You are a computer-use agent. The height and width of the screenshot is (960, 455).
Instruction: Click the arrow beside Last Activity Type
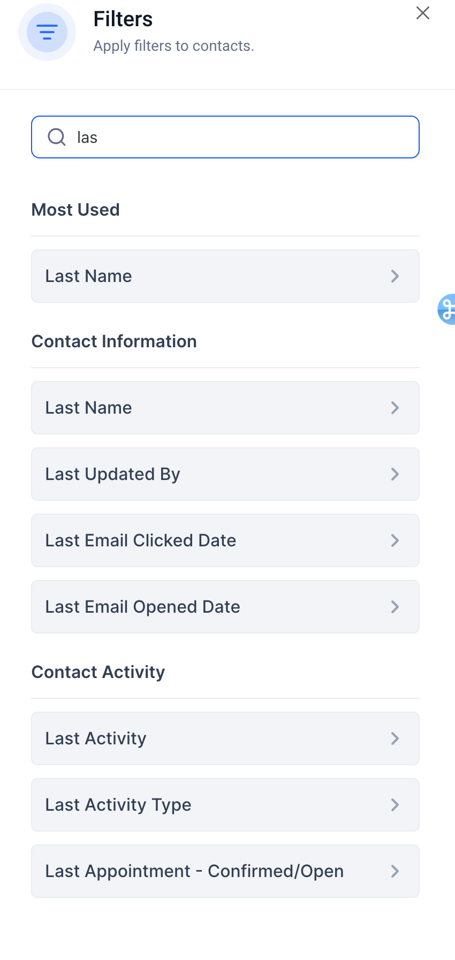395,805
